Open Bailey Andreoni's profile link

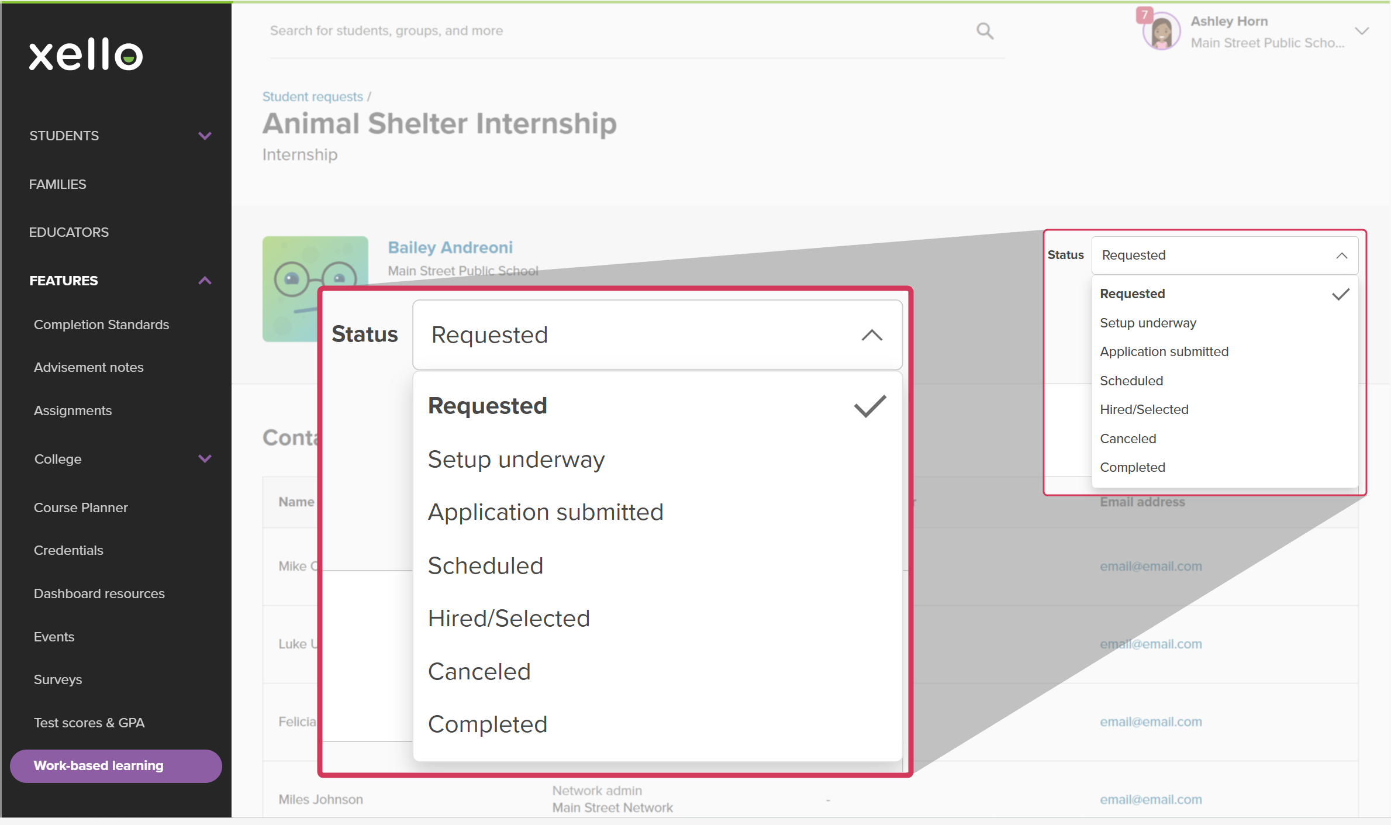[450, 247]
